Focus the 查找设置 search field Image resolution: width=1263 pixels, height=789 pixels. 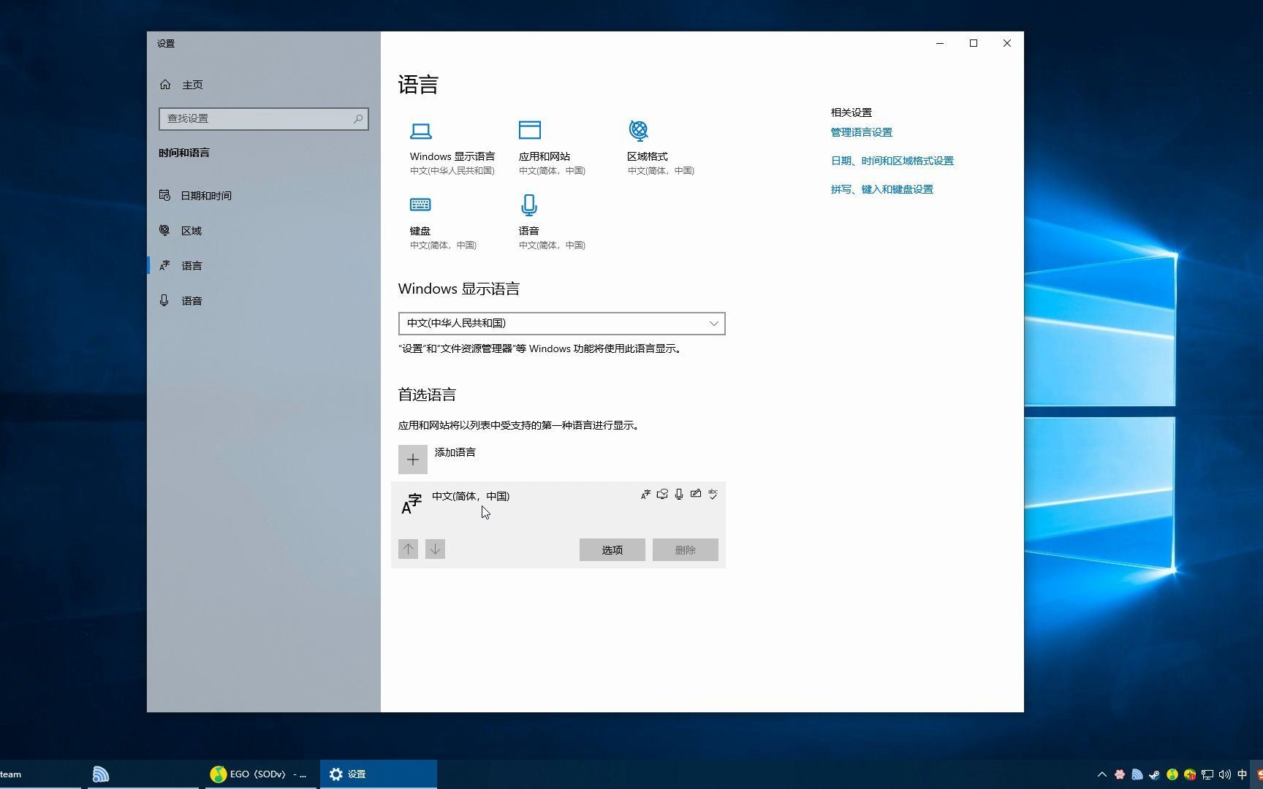[x=264, y=119]
